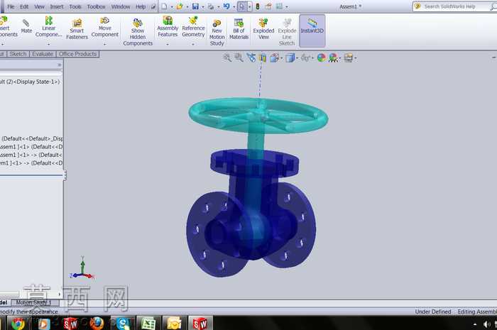This screenshot has height=330, width=497.
Task: Expand Move Component dropdown arrow
Action: coord(104,45)
